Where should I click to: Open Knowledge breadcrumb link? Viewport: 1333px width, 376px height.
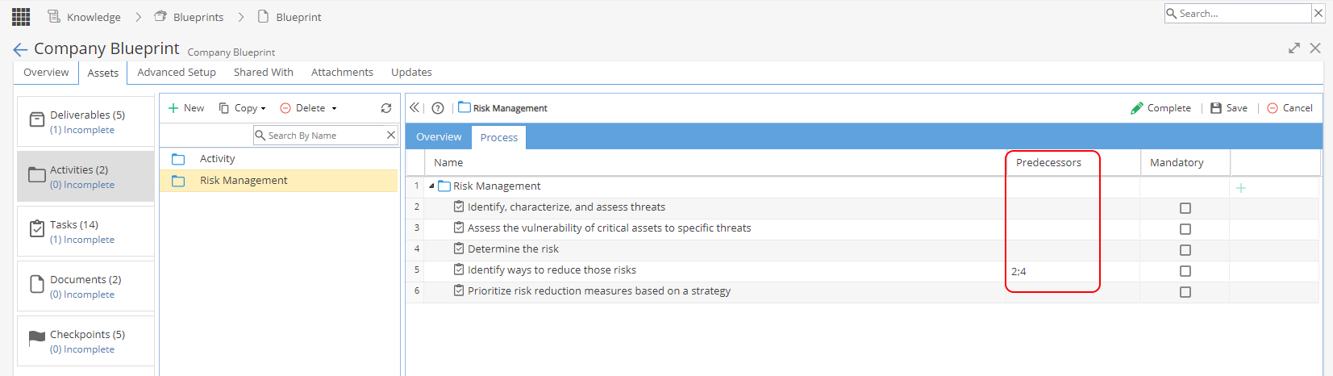pos(94,17)
